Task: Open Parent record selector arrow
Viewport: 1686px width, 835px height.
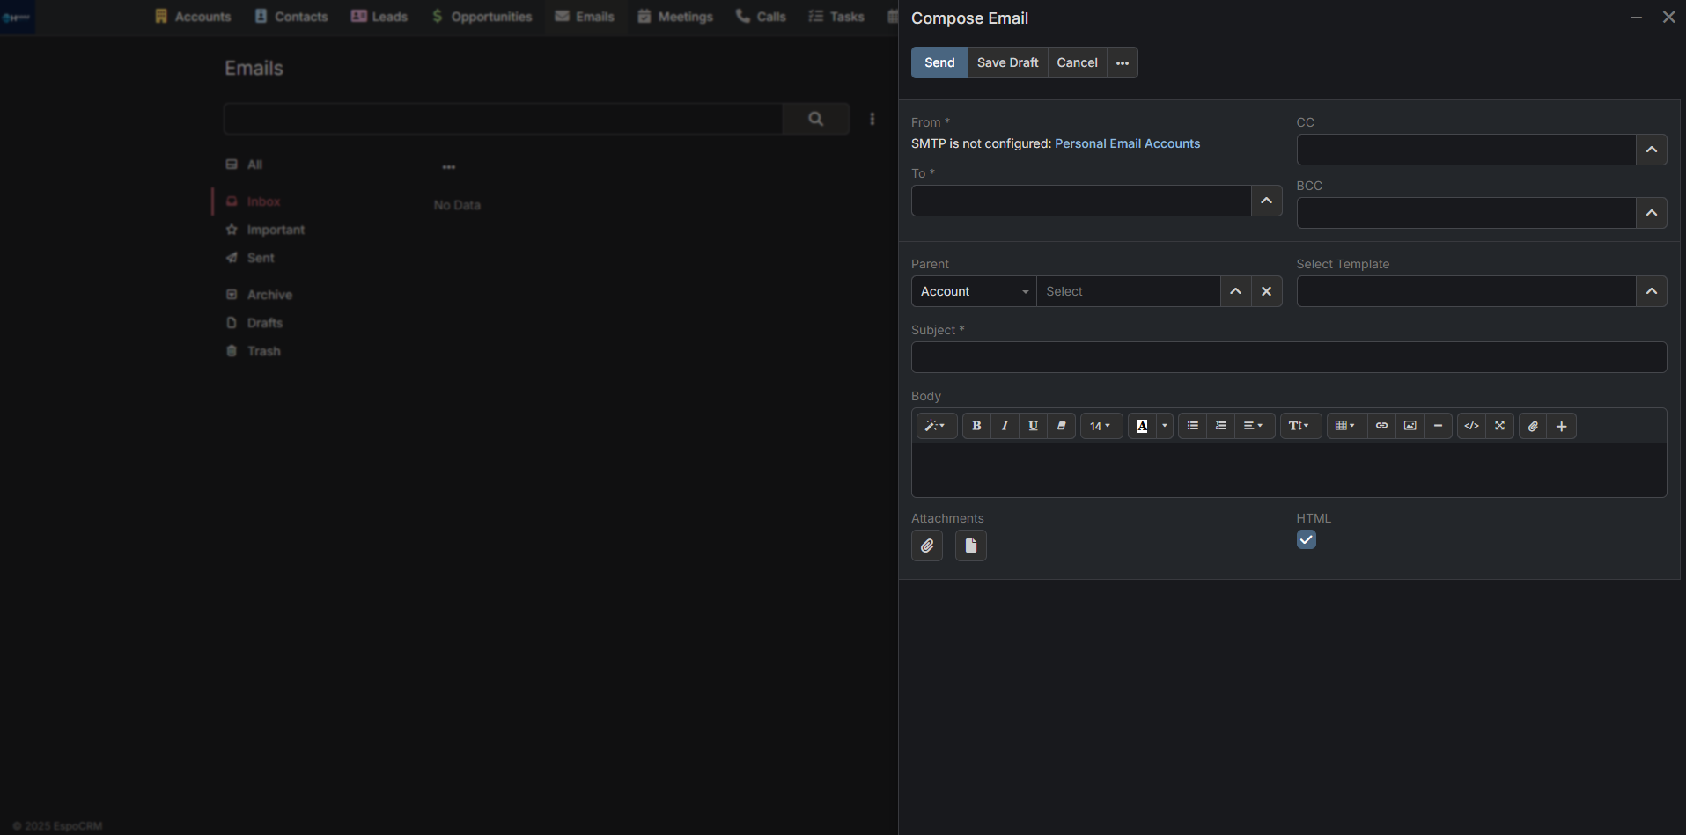Action: (x=1236, y=291)
